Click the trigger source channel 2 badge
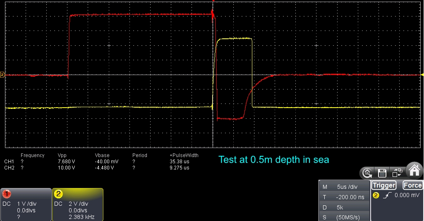This screenshot has width=424, height=221. tap(376, 195)
